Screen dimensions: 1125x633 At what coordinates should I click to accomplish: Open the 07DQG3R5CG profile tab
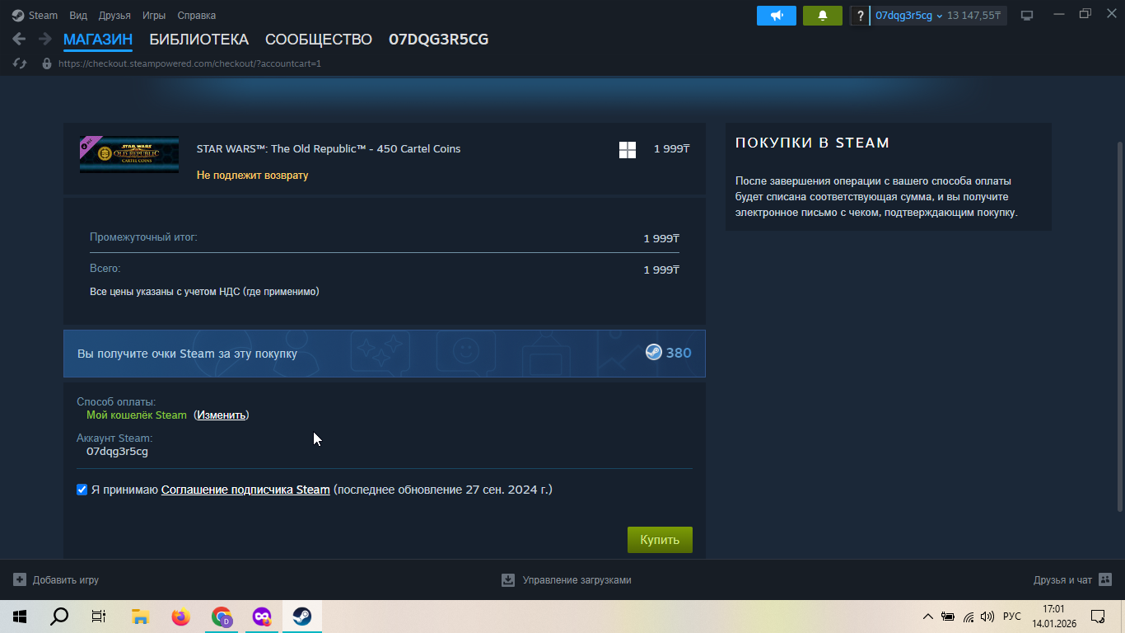[438, 40]
